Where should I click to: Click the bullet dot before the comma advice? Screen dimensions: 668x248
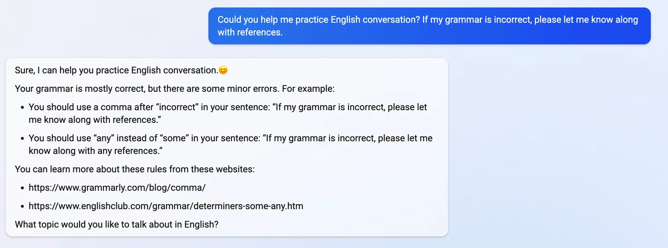click(22, 107)
